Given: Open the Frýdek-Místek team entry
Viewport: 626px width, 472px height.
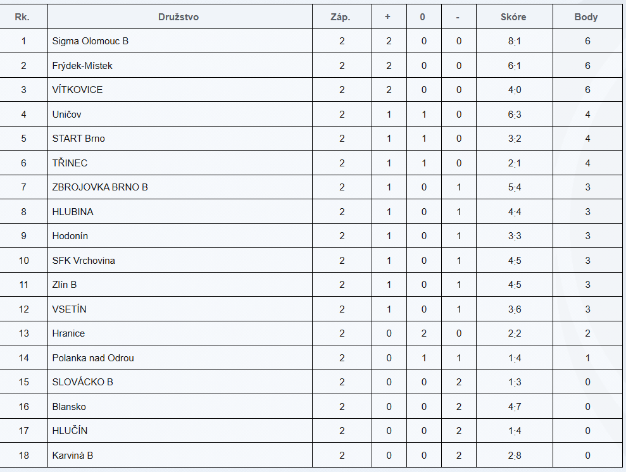Looking at the screenshot, I should coord(82,66).
